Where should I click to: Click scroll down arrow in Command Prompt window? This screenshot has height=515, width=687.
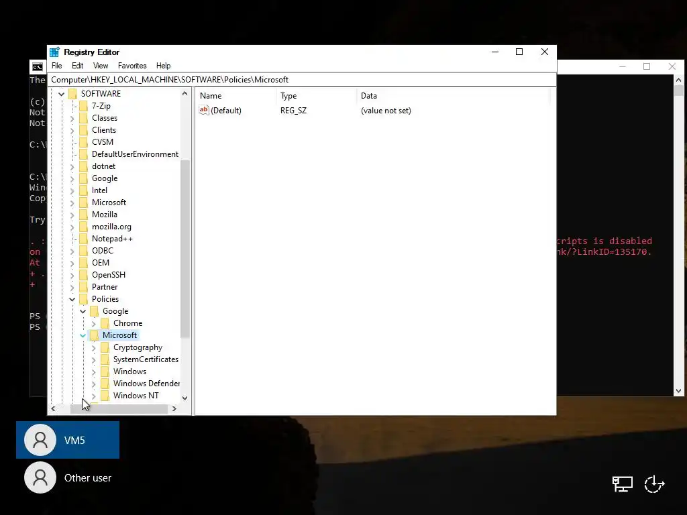tap(679, 391)
